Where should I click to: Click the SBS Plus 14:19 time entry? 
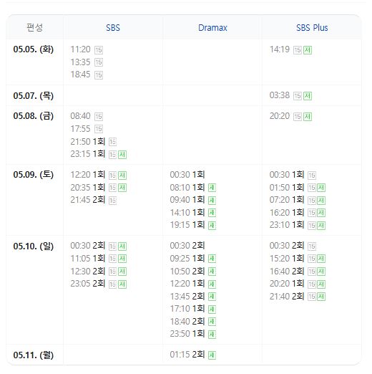[280, 49]
